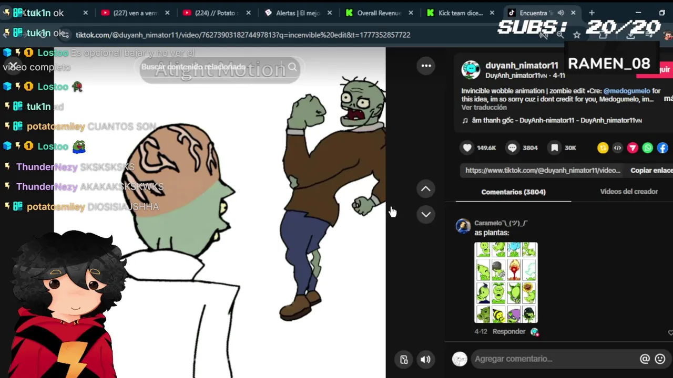The height and width of the screenshot is (378, 673).
Task: Mute the video with speaker icon
Action: click(x=425, y=360)
